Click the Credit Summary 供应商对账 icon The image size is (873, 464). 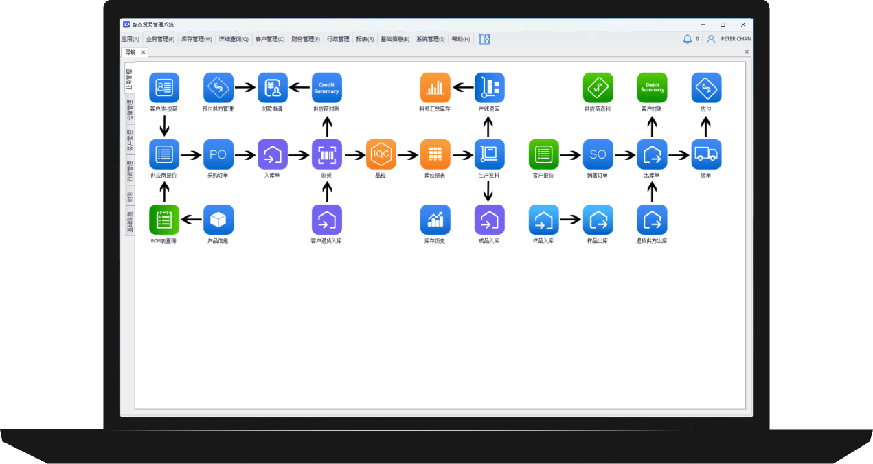click(x=326, y=87)
